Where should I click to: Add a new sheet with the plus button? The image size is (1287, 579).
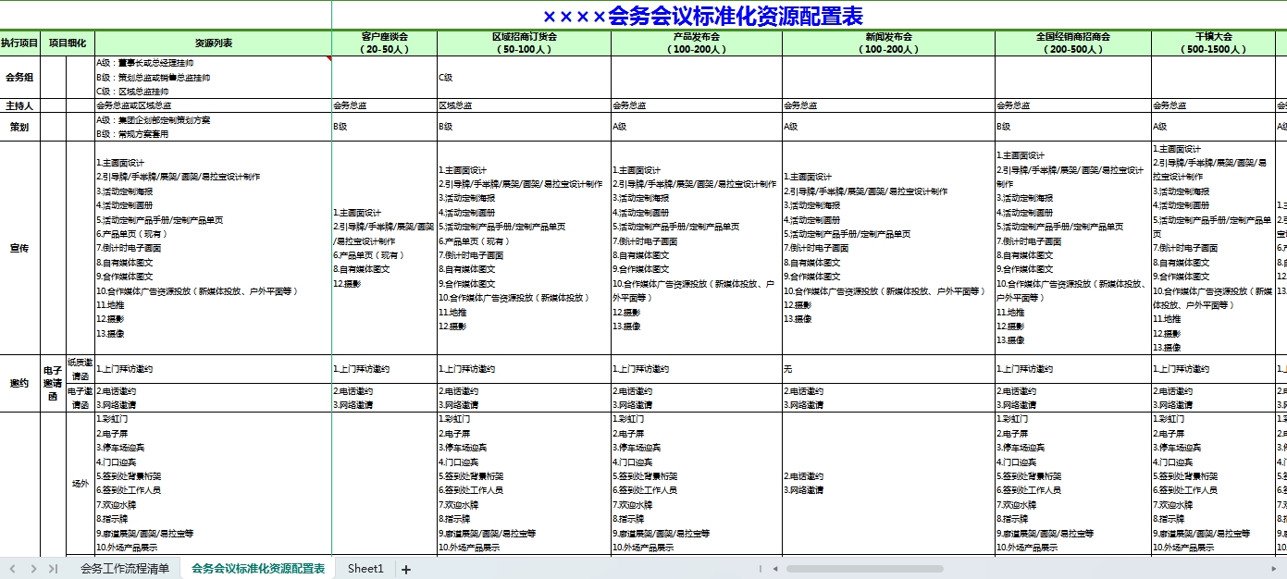[x=405, y=569]
